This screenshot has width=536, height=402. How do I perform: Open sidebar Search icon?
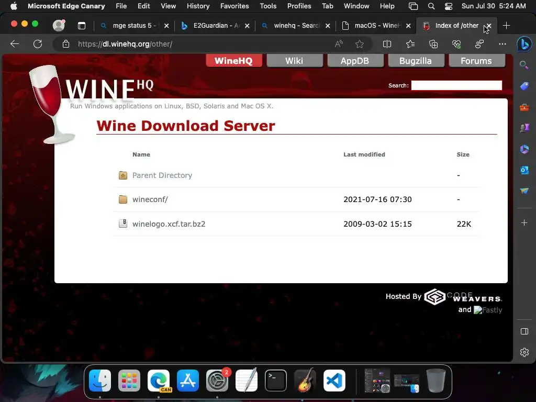coord(524,64)
